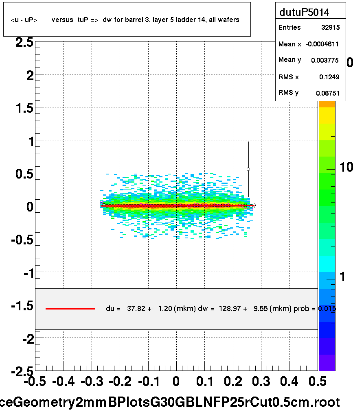This screenshot has width=353, height=412.
Task: Click the orange band at palette top
Action: [327, 104]
